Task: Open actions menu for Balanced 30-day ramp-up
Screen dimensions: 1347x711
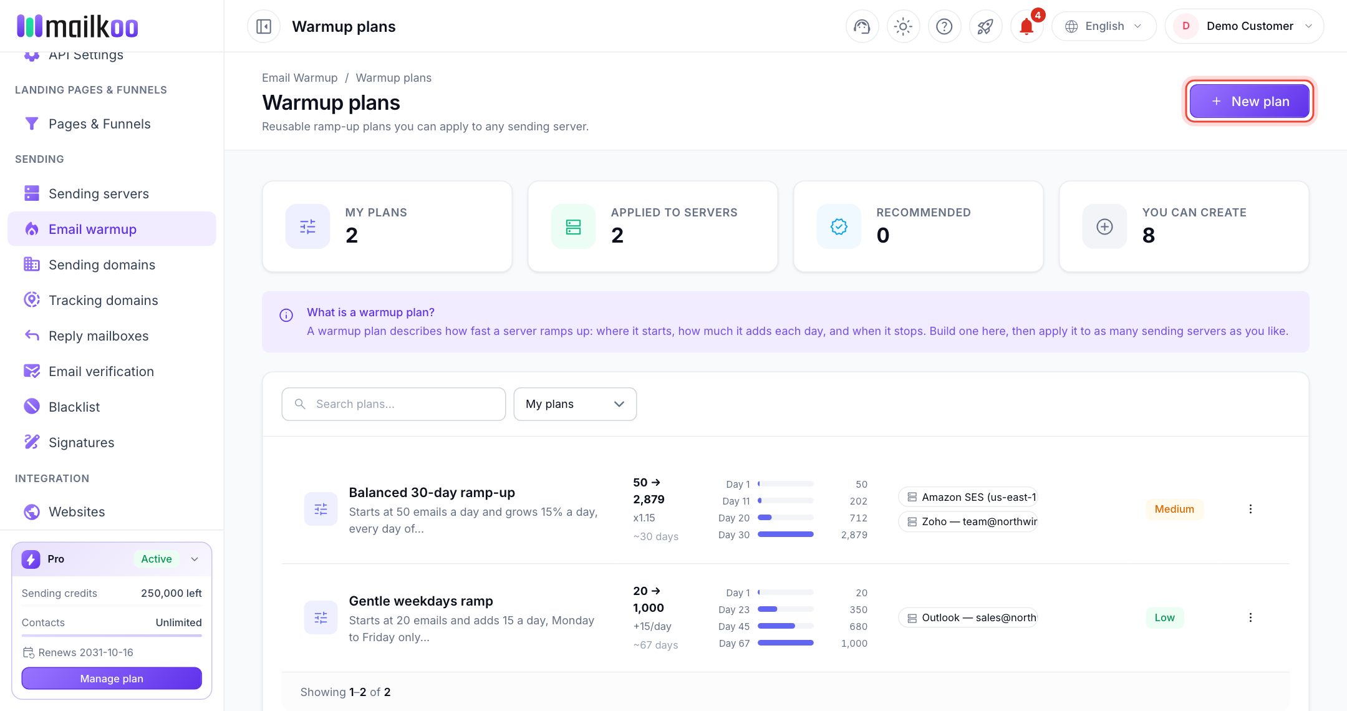Action: pyautogui.click(x=1250, y=509)
